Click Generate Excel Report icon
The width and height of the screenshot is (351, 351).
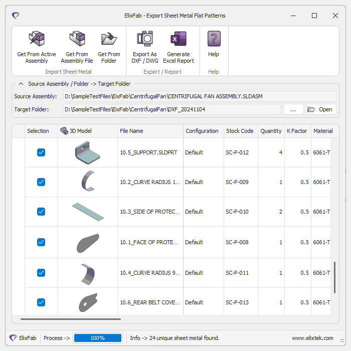(x=179, y=39)
